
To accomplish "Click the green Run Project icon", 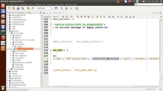I will coord(71,8).
